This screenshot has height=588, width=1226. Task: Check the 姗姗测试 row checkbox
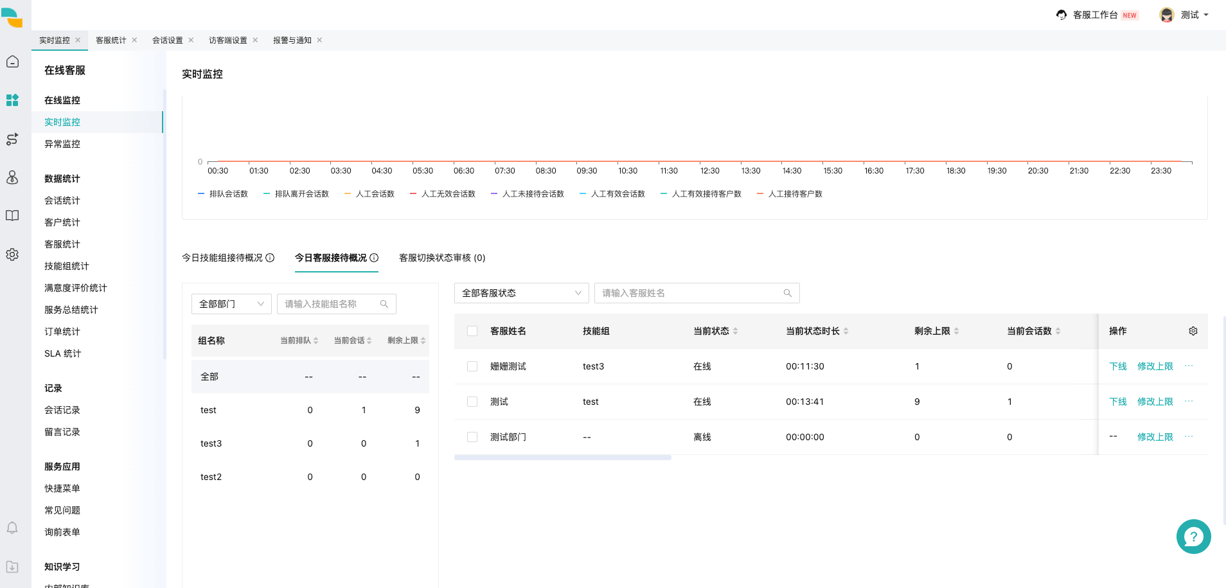472,366
